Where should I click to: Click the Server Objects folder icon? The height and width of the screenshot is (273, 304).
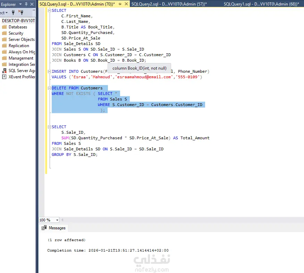(4, 39)
